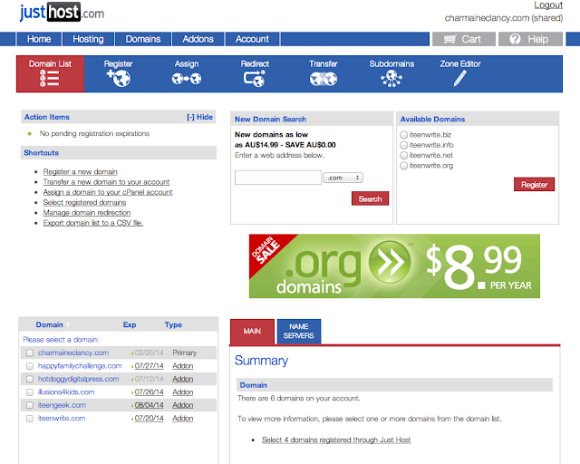This screenshot has height=464, width=580.
Task: Click the Transfer globes icon
Action: click(324, 79)
